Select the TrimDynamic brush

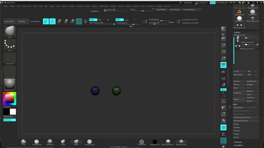90,142
